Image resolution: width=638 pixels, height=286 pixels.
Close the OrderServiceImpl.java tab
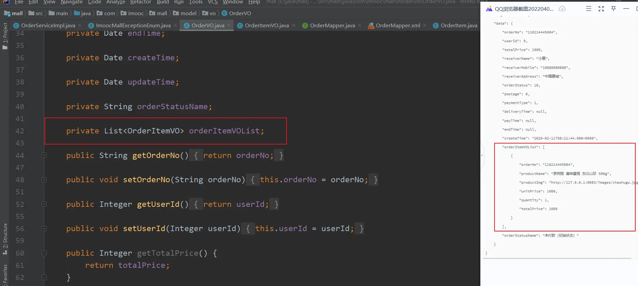80,25
